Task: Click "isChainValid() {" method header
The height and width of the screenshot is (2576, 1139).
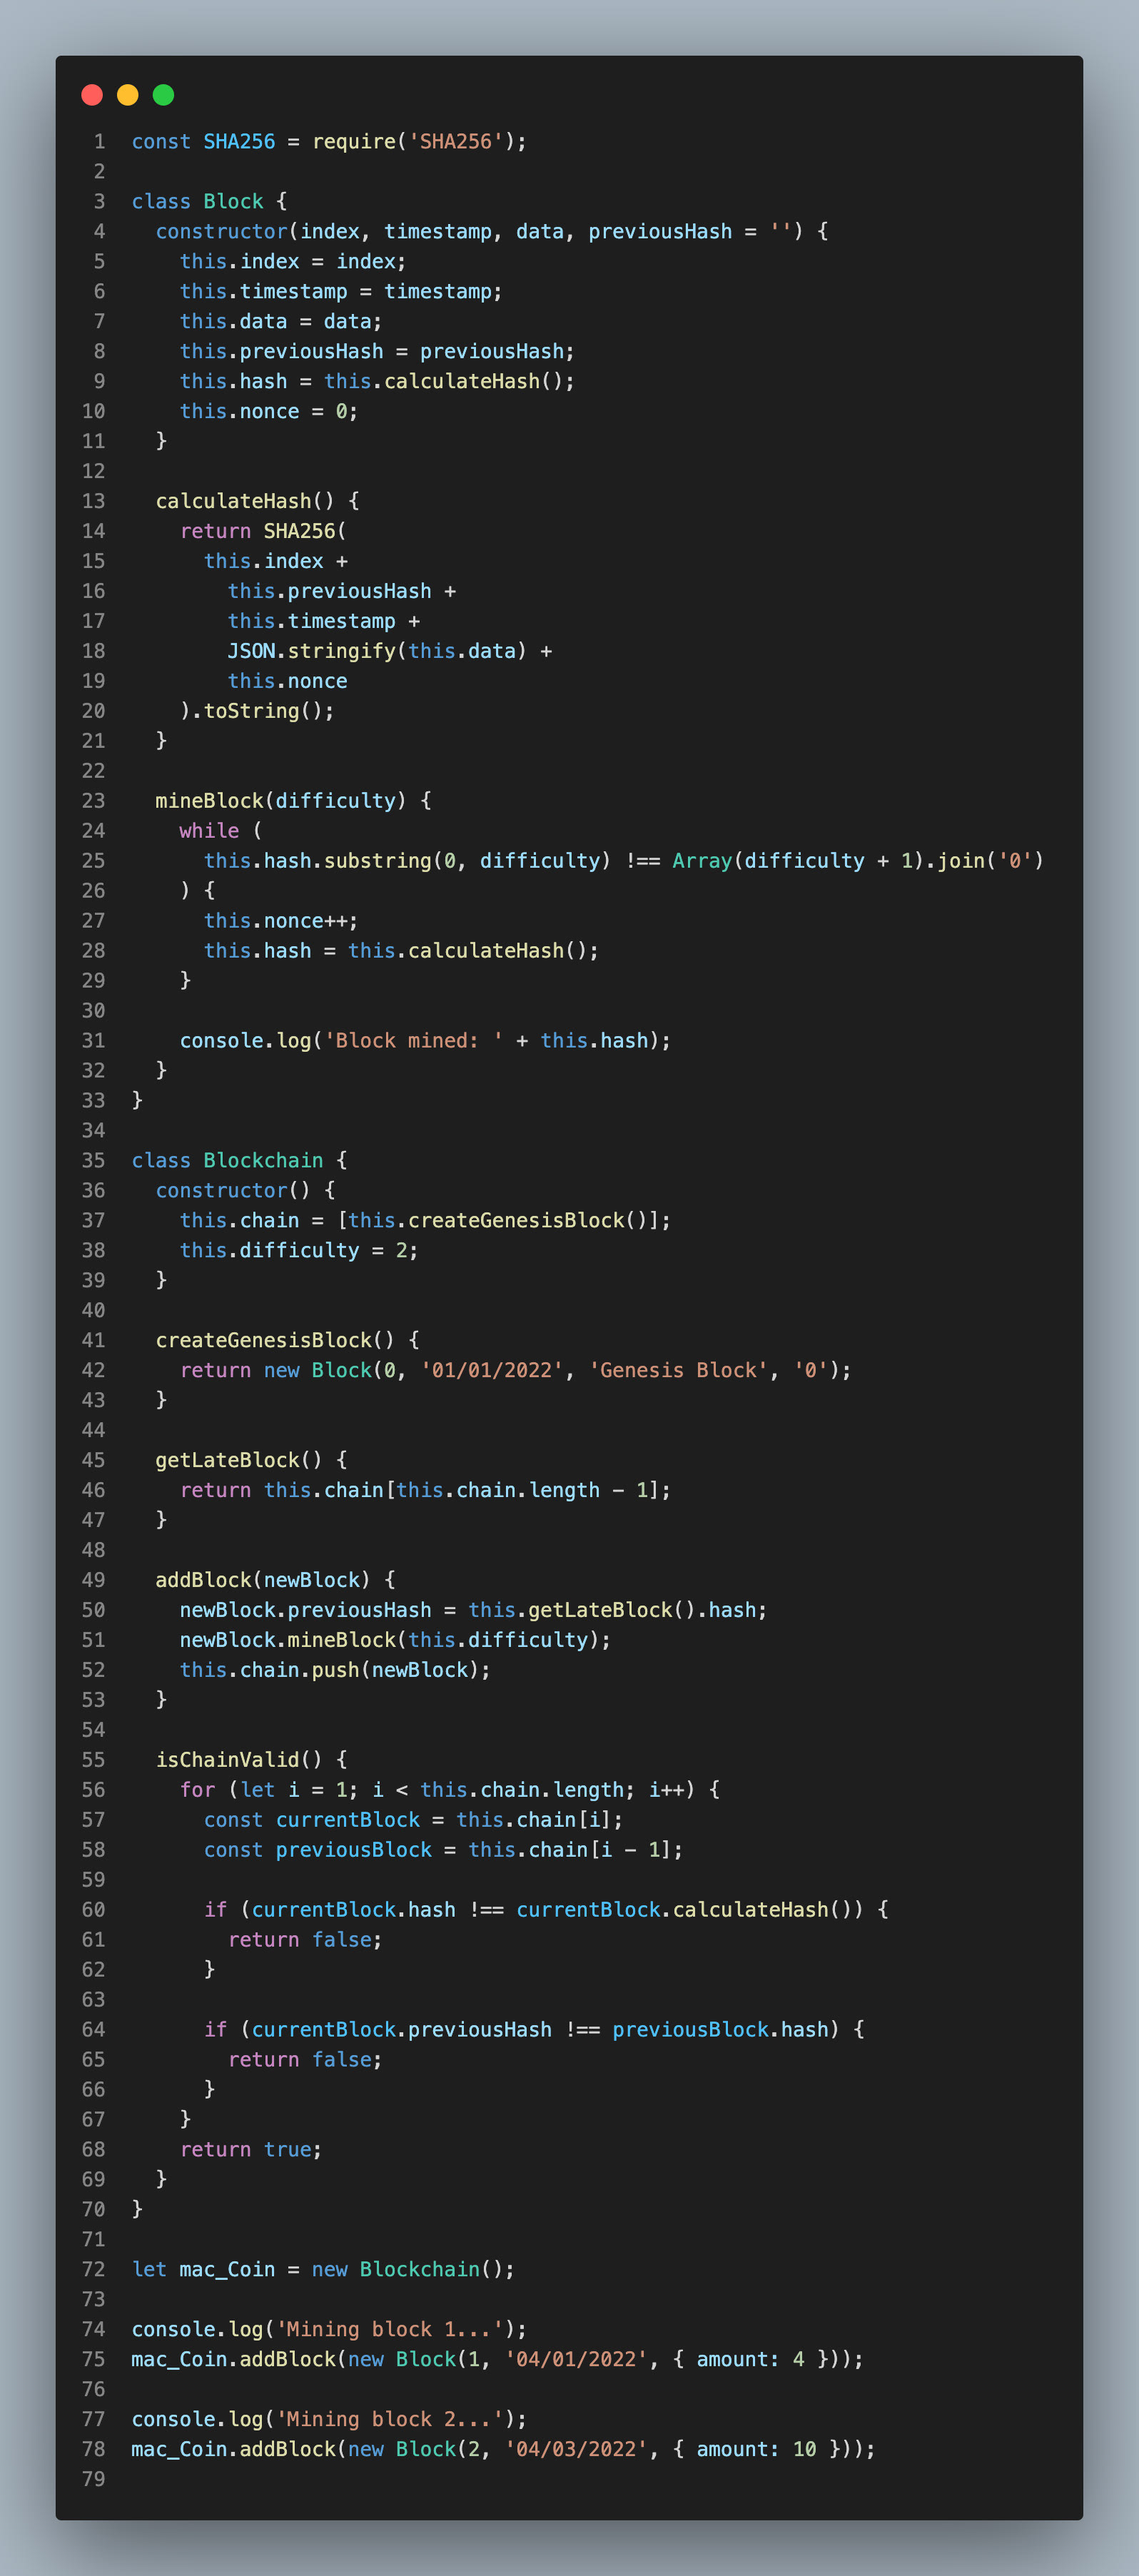Action: click(251, 1760)
